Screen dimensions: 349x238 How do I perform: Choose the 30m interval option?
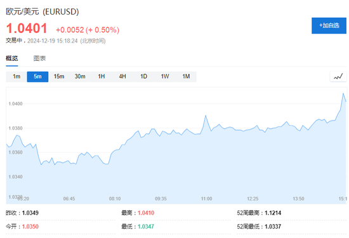coord(80,77)
